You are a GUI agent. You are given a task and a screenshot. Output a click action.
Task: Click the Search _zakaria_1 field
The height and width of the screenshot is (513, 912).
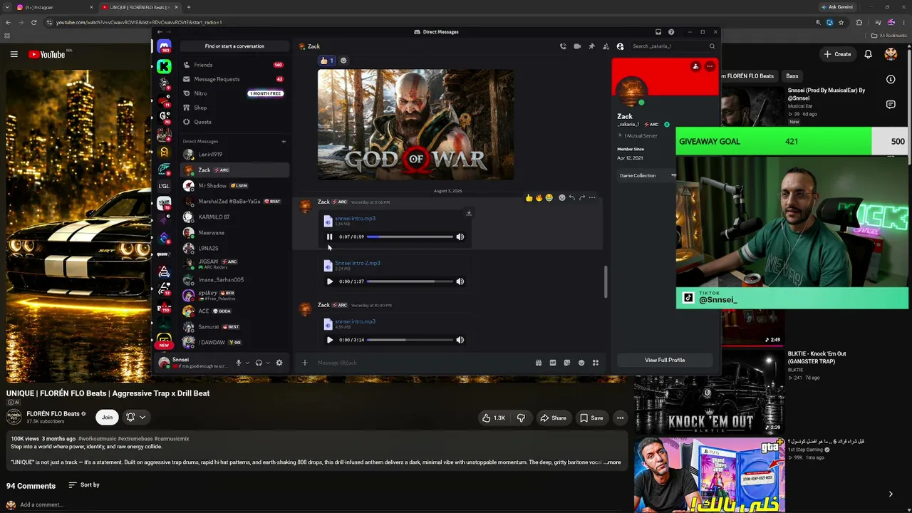click(673, 46)
